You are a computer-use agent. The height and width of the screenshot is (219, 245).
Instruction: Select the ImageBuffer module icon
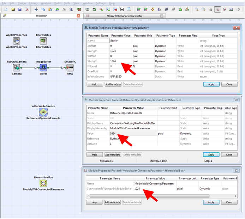pos(43,67)
